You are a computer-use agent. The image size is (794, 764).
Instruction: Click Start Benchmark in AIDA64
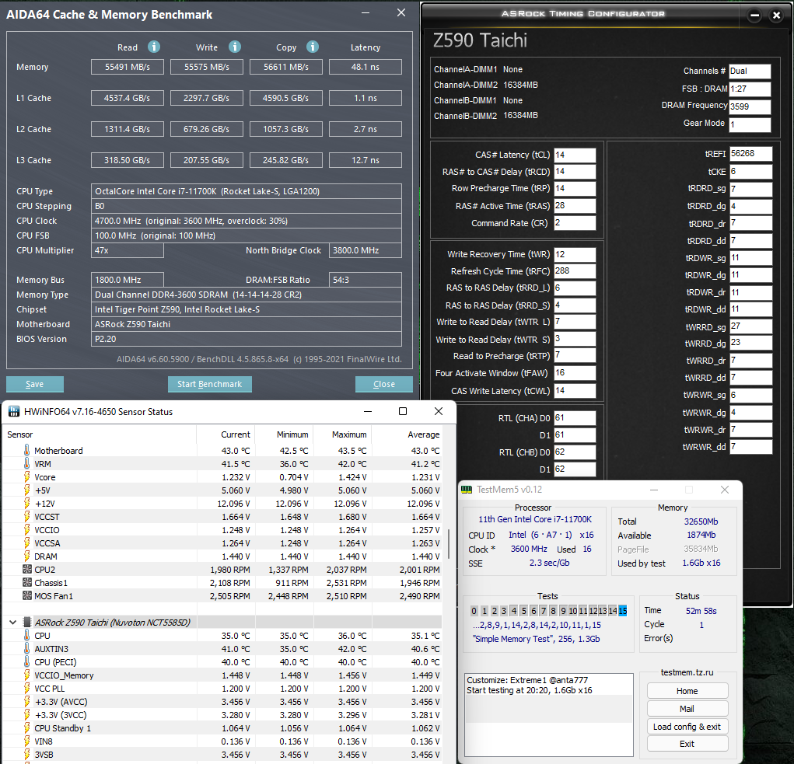click(210, 384)
